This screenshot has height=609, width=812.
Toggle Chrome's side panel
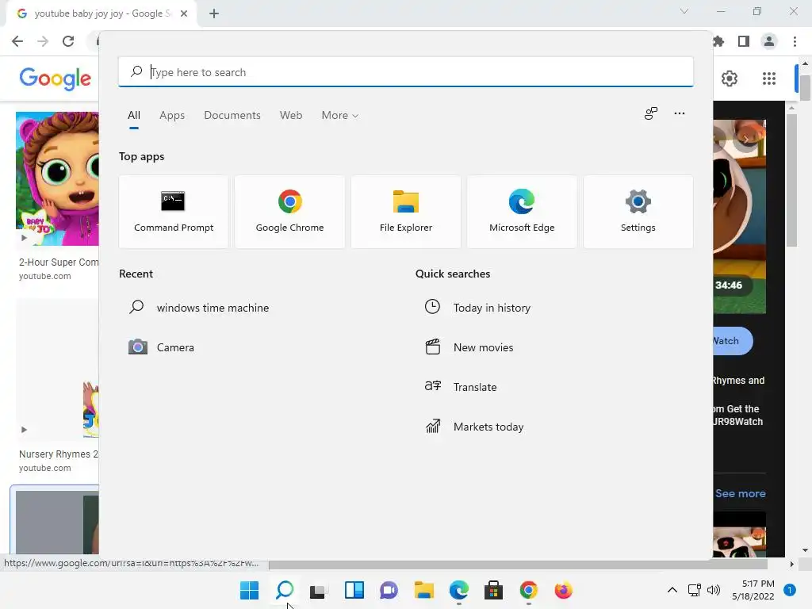tap(744, 41)
